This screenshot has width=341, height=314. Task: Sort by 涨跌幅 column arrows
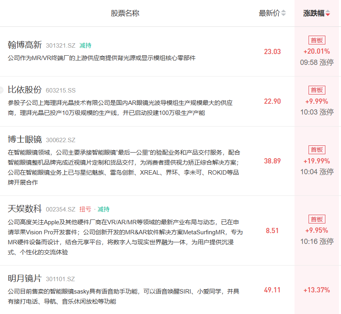(x=328, y=13)
